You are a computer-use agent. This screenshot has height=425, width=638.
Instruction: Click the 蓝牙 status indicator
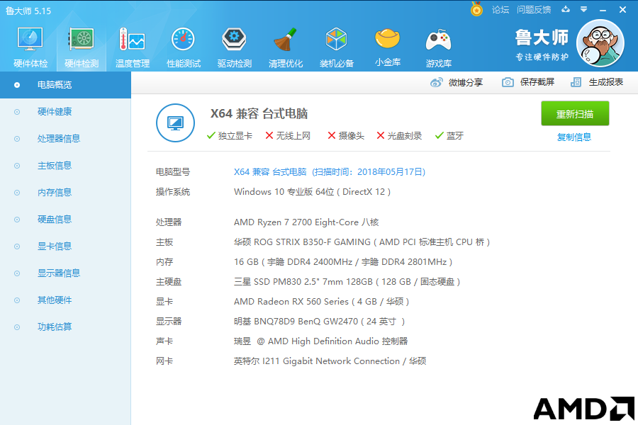tap(449, 136)
